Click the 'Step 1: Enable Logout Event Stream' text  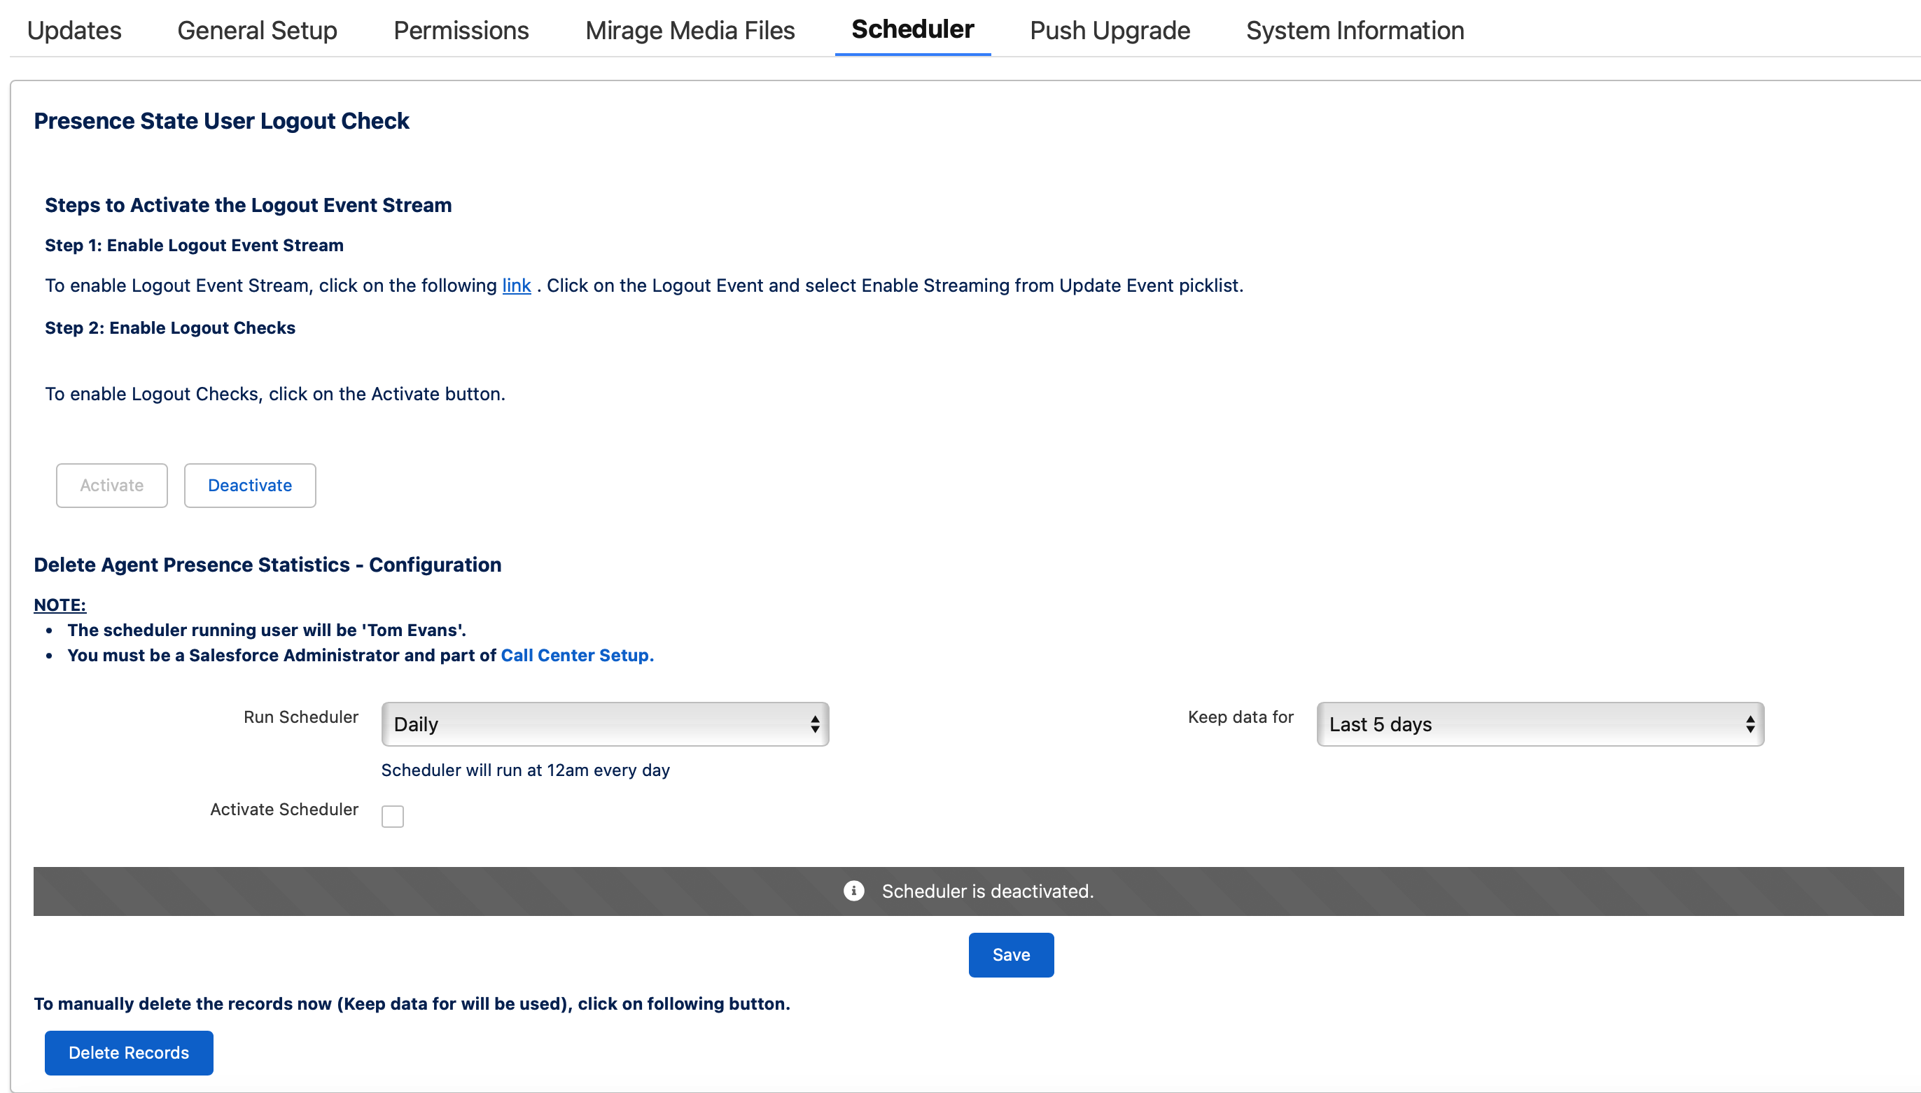[x=194, y=245]
